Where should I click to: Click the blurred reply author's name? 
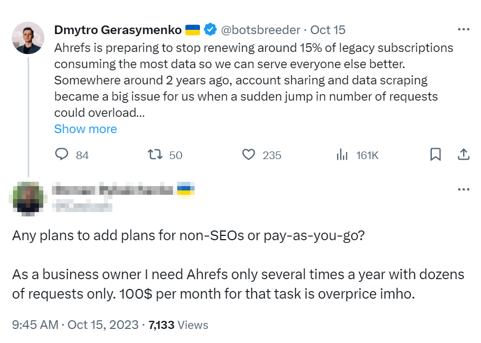112,190
